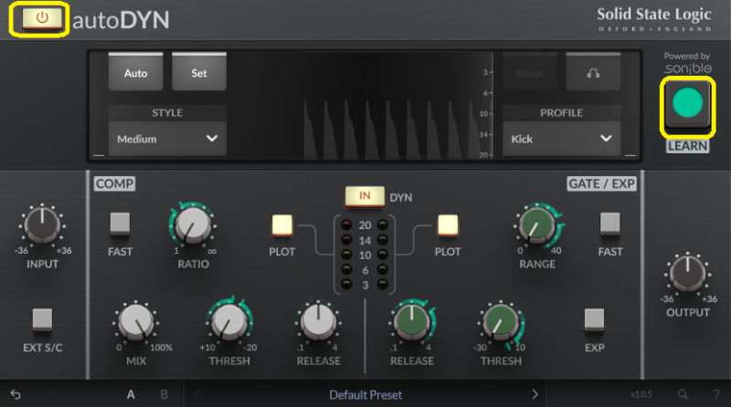The width and height of the screenshot is (731, 407).
Task: Open help via the question mark icon
Action: [x=714, y=394]
